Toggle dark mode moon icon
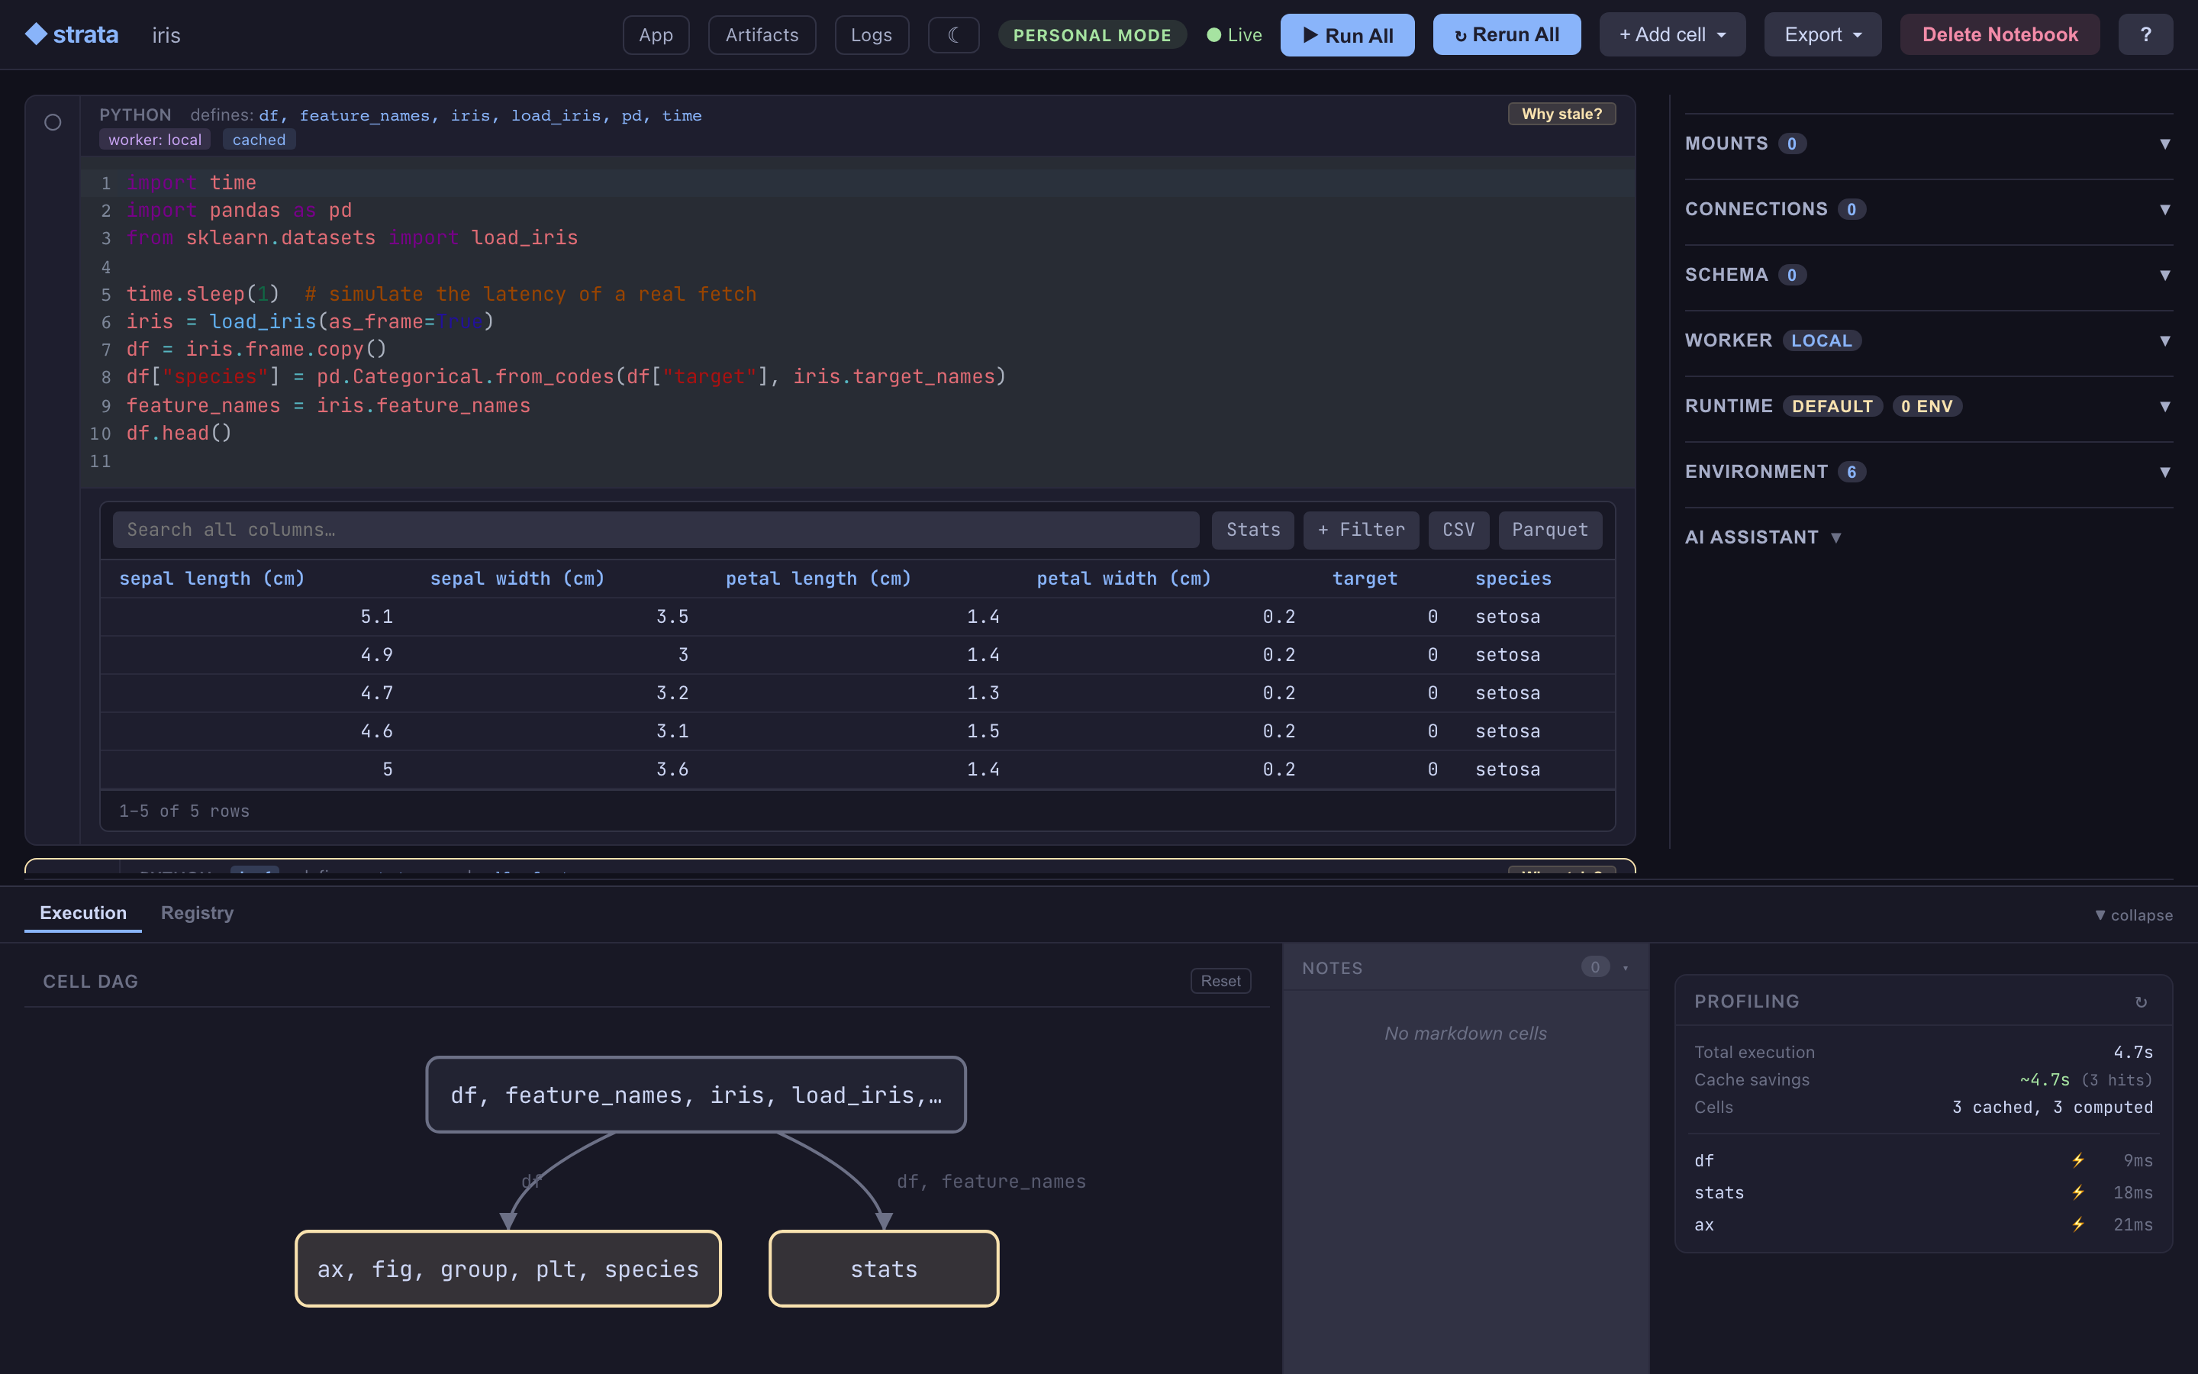Viewport: 2198px width, 1374px height. (952, 34)
